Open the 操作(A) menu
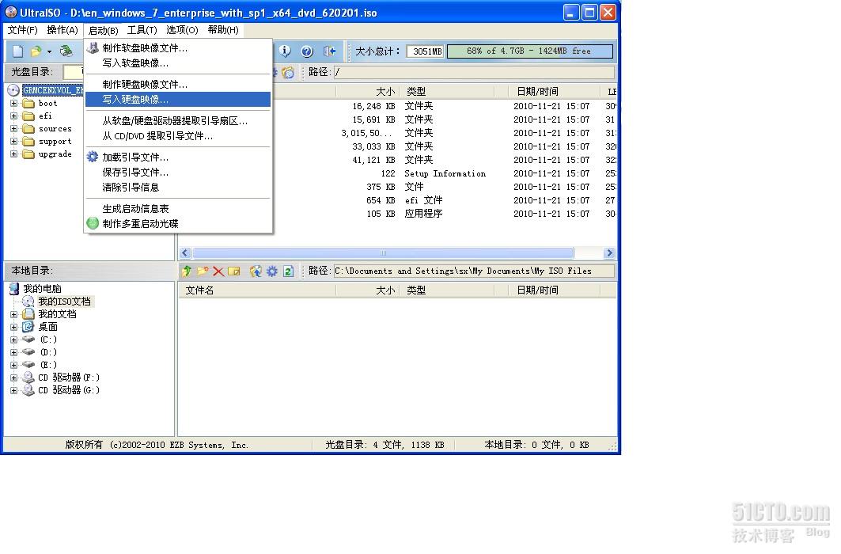Viewport: 841px width, 554px height. [63, 30]
